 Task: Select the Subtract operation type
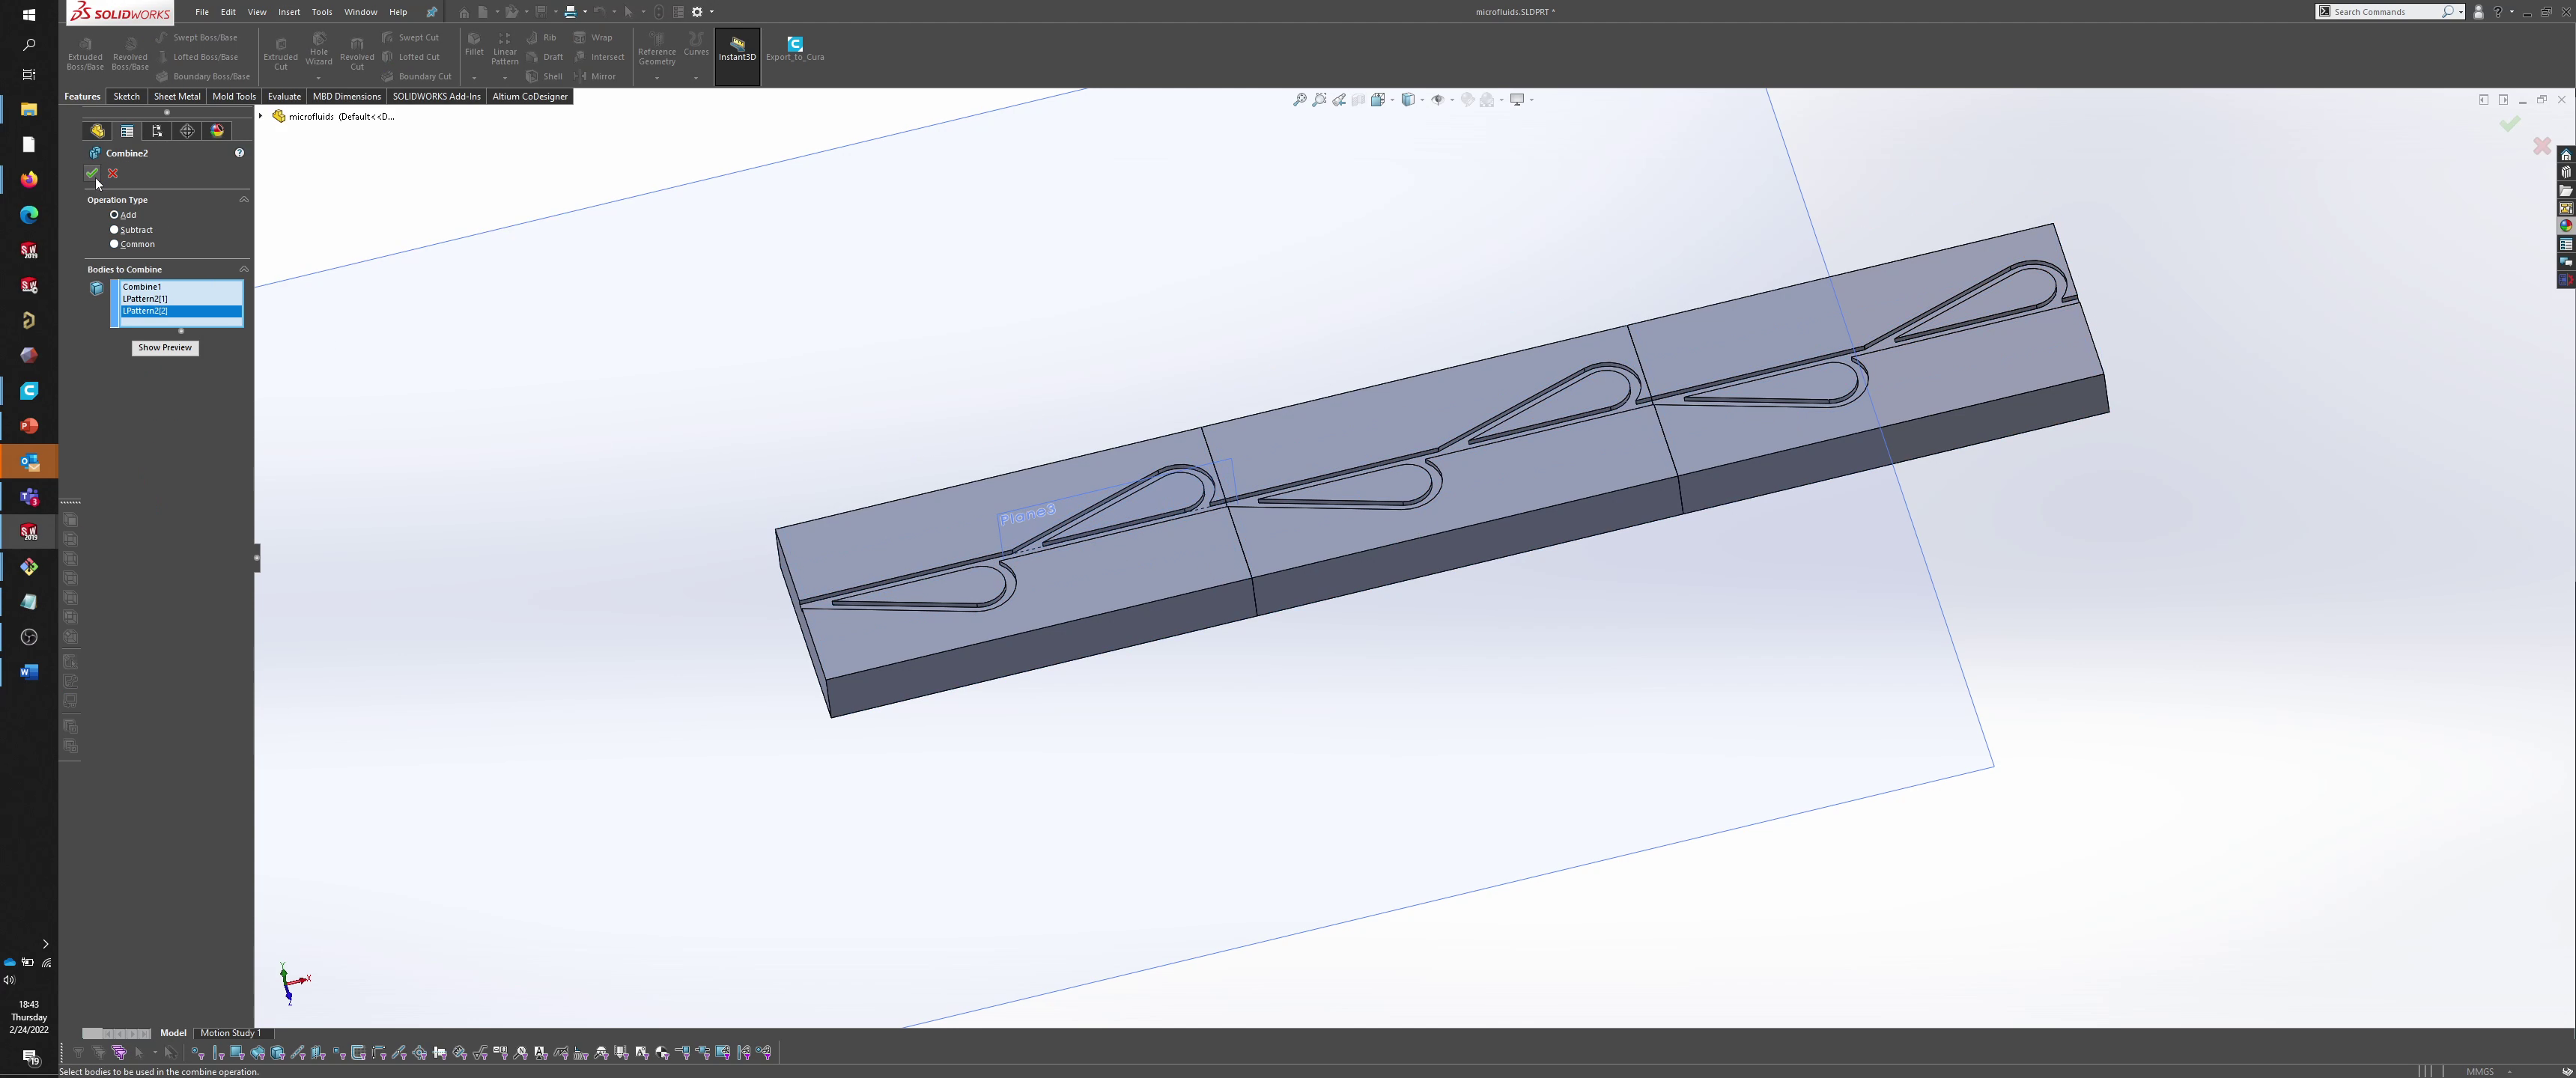pyautogui.click(x=114, y=230)
